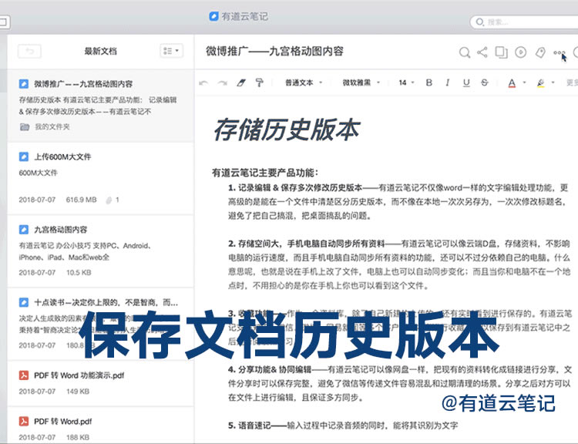The image size is (578, 444).
Task: Open the 上传600M大文件 note
Action: (x=101, y=178)
